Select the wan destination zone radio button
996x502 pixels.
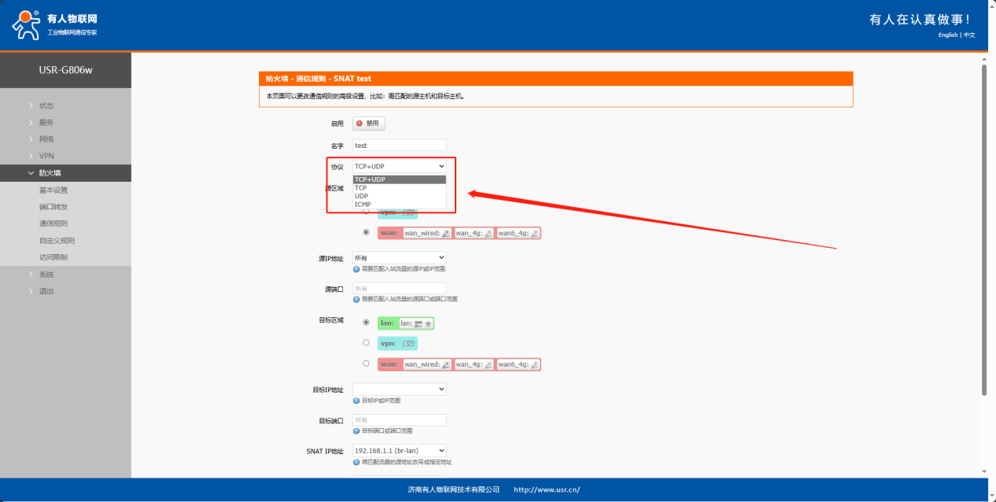[x=366, y=364]
